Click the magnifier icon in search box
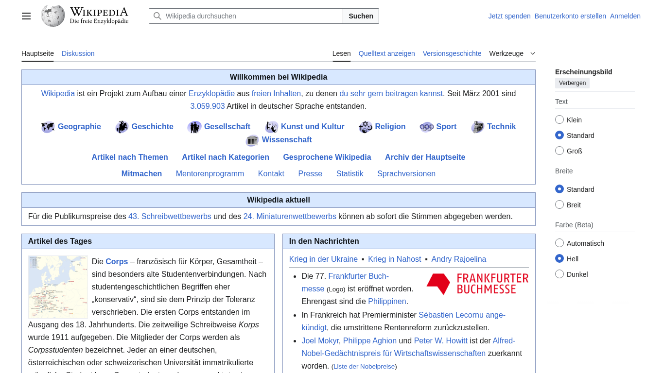Screen dimensions: 664x373 [157, 16]
